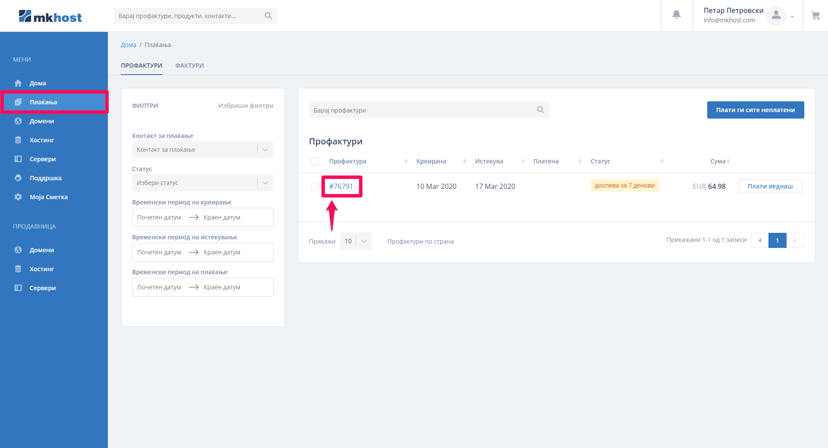Screen dimensions: 828x448
Task: Click the Плати веднаш button
Action: pyautogui.click(x=770, y=186)
